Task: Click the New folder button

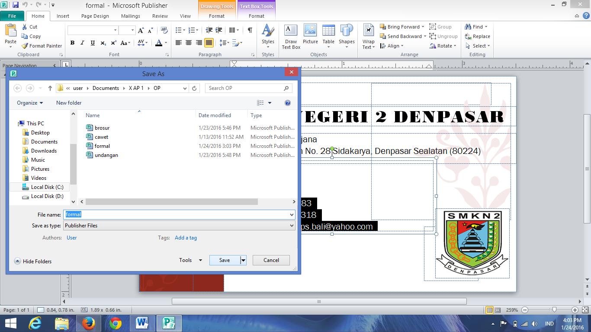Action: 68,103
